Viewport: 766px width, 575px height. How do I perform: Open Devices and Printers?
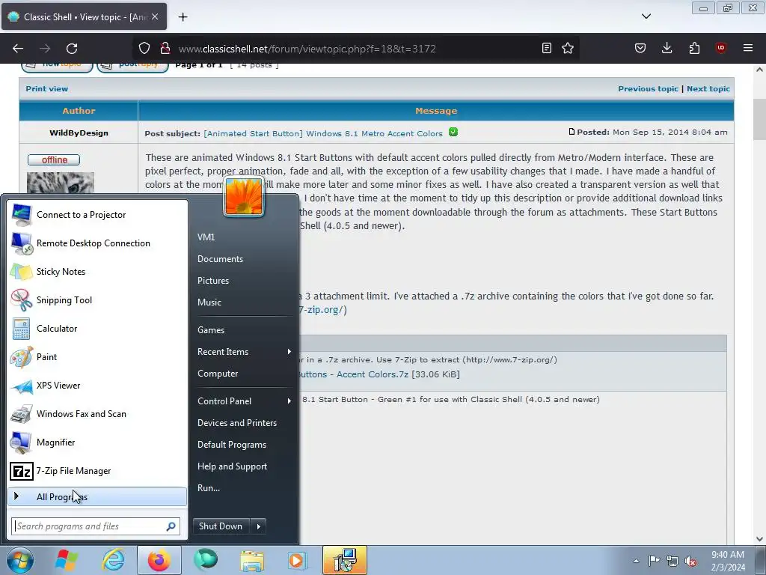(244, 423)
